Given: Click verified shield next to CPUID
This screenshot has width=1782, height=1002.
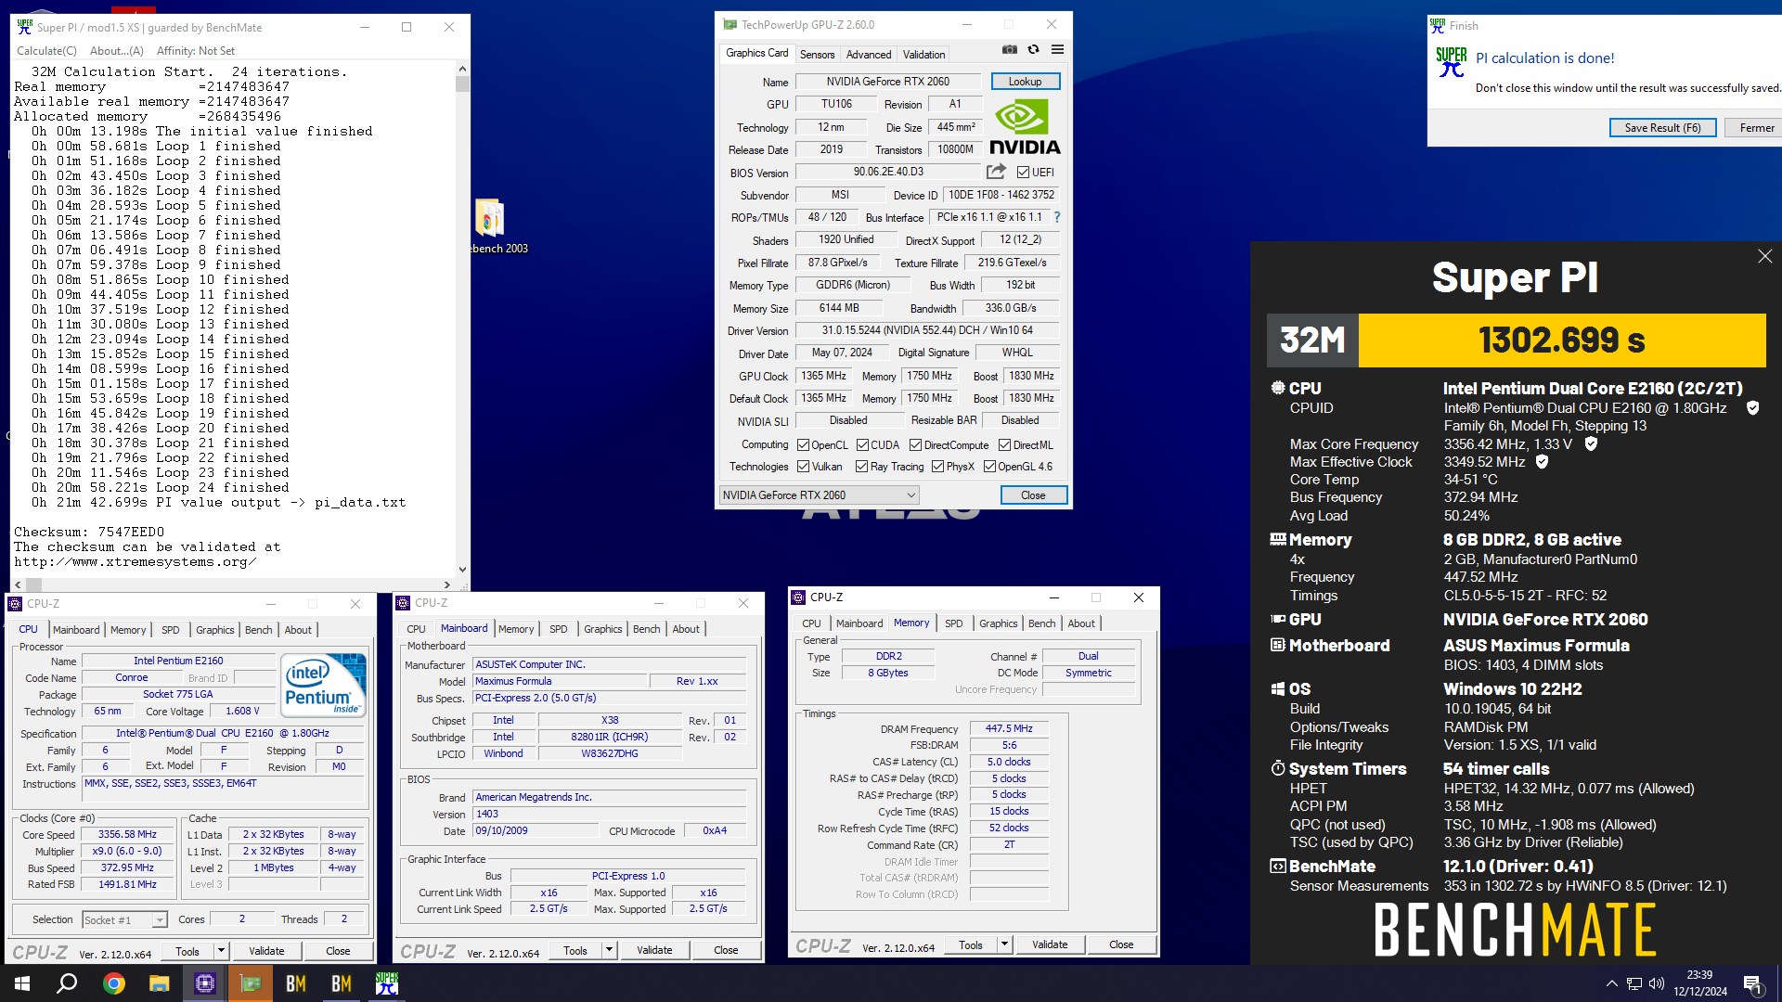Looking at the screenshot, I should coord(1752,408).
